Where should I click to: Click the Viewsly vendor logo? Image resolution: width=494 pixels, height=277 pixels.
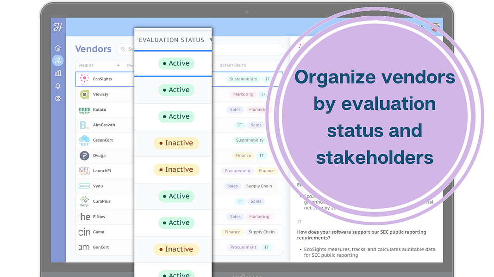[x=84, y=94]
